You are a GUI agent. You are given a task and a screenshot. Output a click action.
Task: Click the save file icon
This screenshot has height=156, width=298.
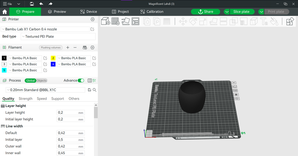point(32,4)
